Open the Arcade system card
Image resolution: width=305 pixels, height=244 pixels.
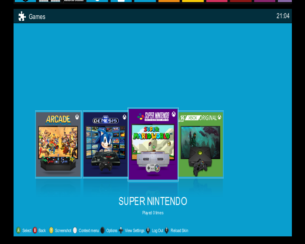tap(58, 144)
